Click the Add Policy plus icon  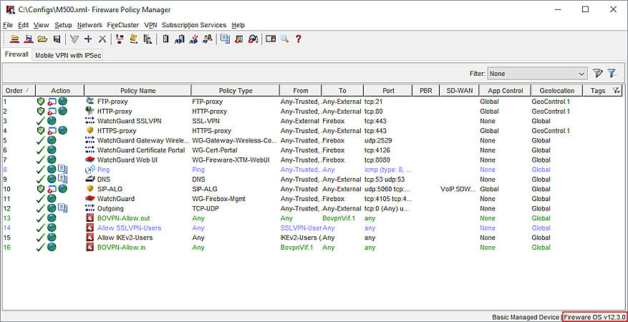(x=88, y=39)
